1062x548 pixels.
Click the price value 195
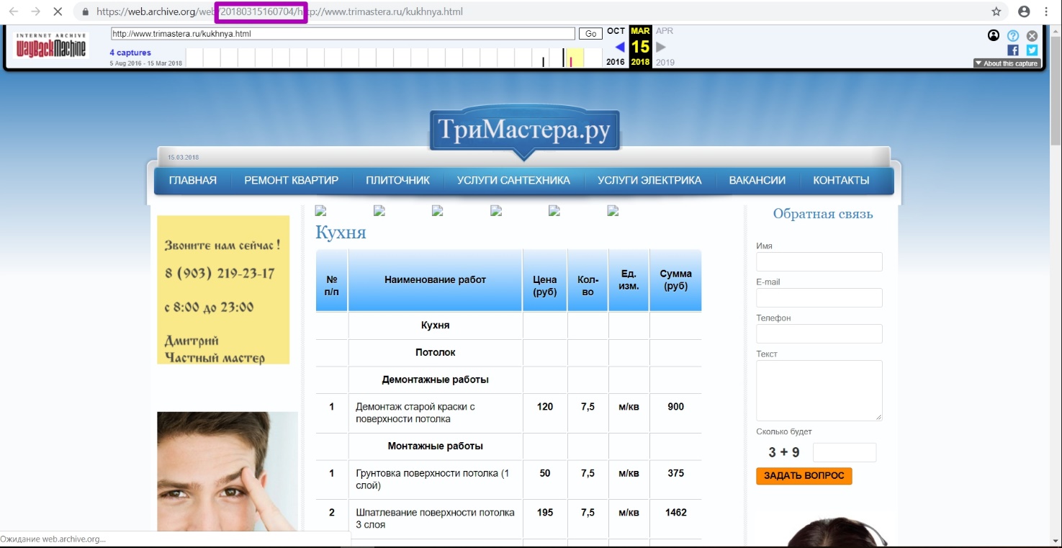coord(545,513)
